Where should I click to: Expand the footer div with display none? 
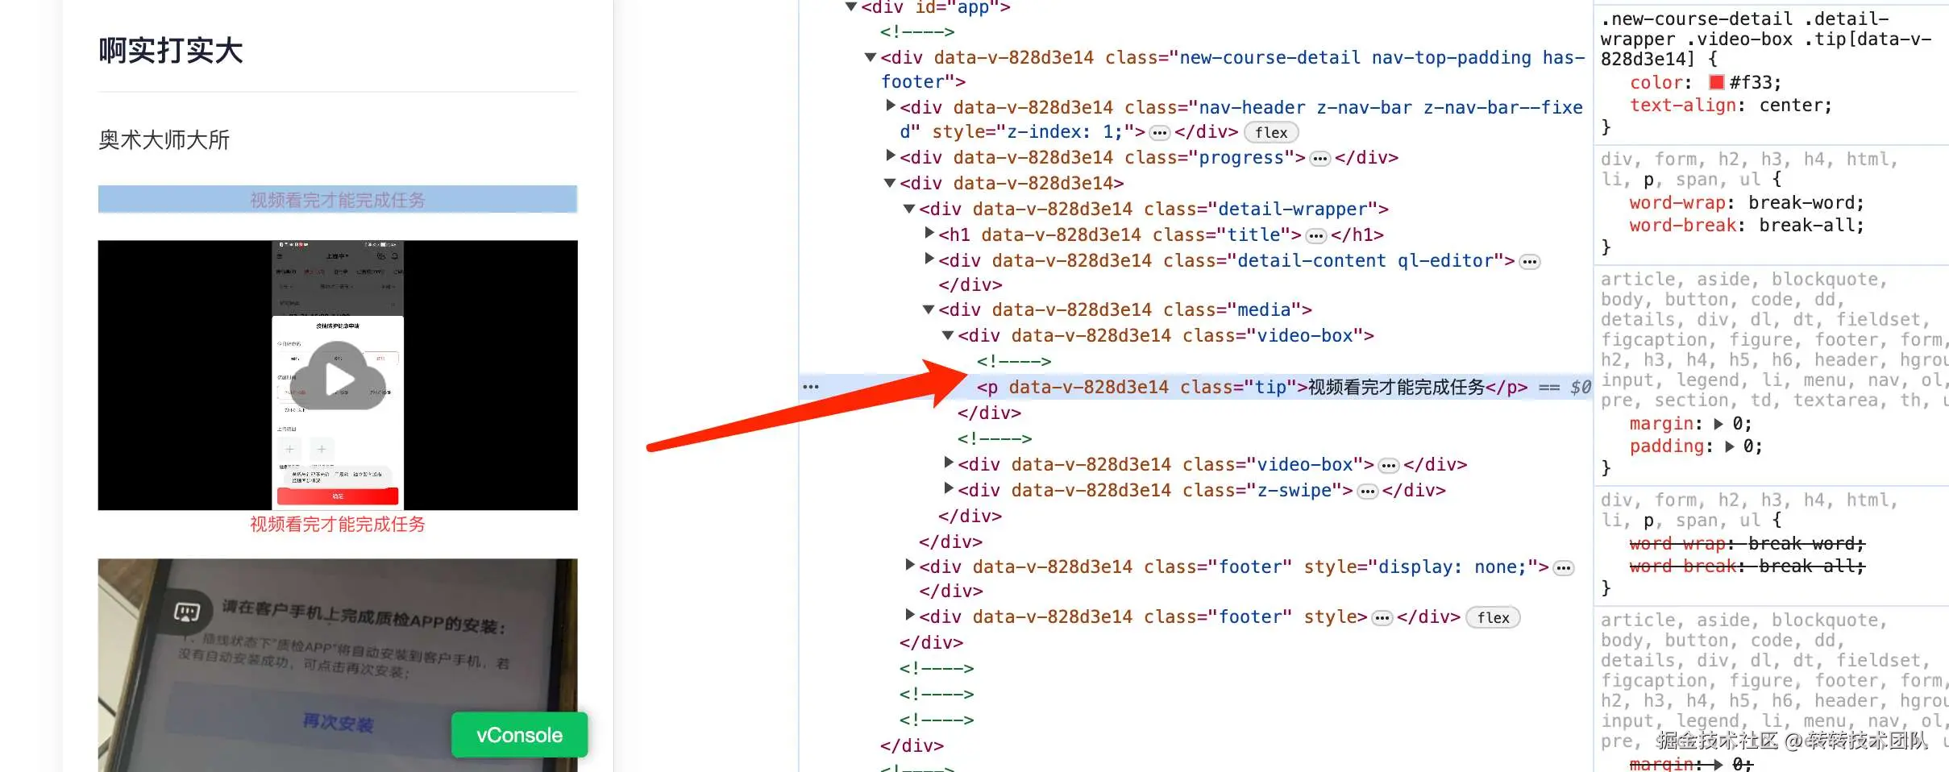[x=909, y=565]
